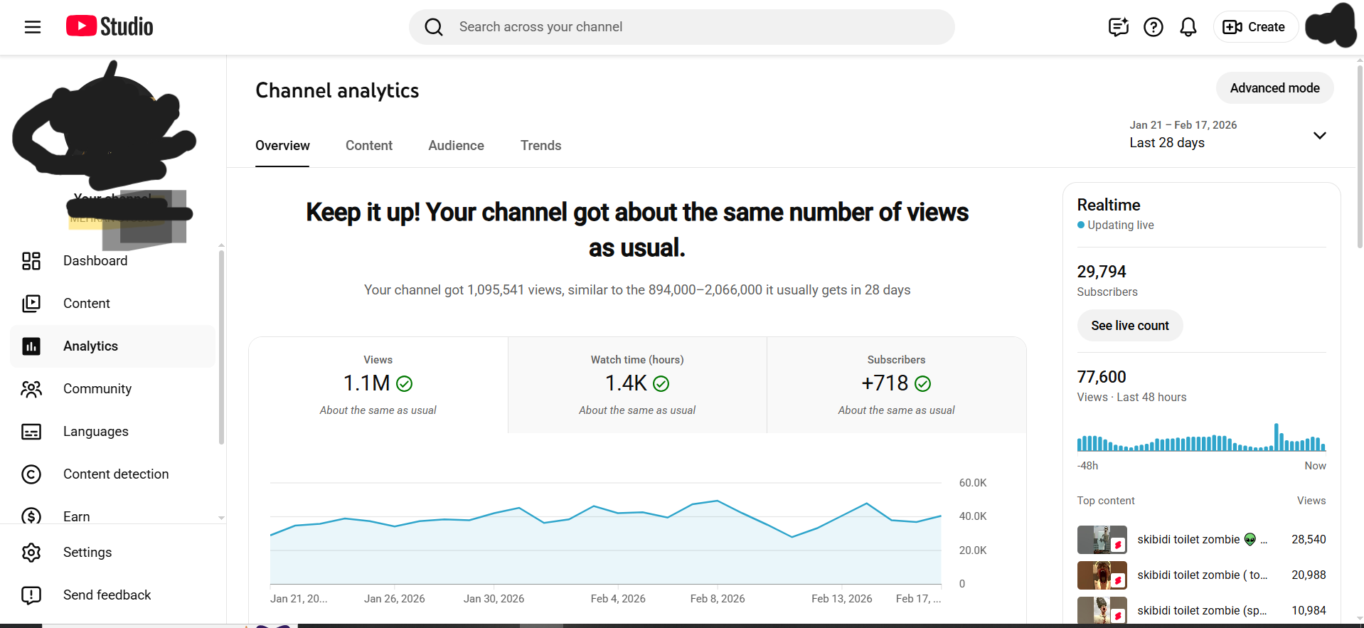Screen dimensions: 1364x628
Task: Open the hamburger navigation menu
Action: tap(33, 27)
